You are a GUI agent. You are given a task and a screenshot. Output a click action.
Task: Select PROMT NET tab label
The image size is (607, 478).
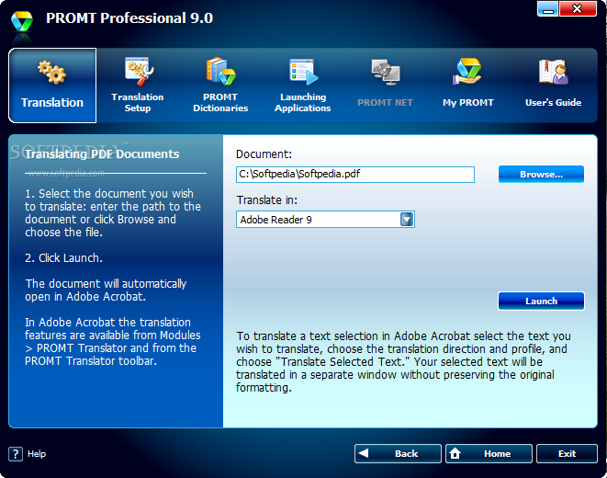point(385,103)
